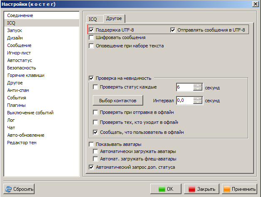
Task: Click the red icon on Закрыть button
Action: (x=192, y=189)
